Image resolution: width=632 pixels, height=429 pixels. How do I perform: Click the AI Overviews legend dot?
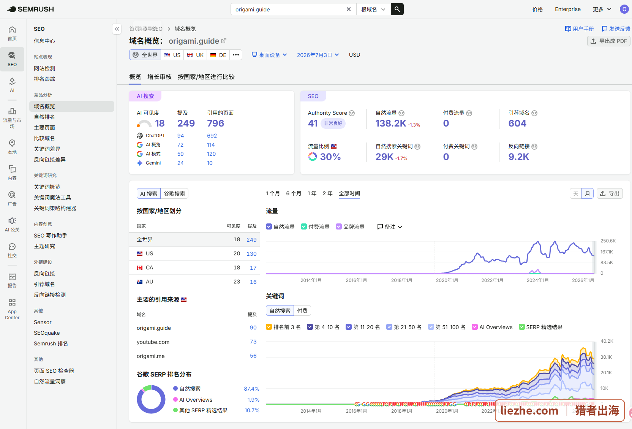(175, 399)
